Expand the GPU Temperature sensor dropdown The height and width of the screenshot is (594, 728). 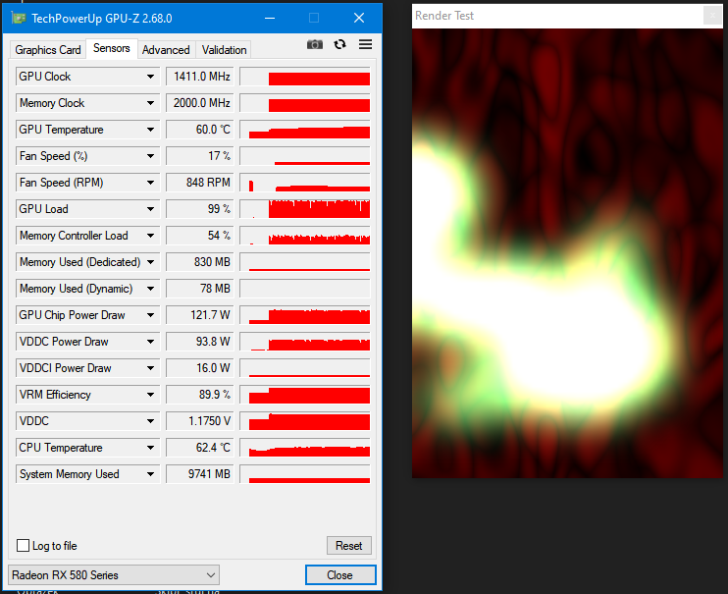pos(150,130)
